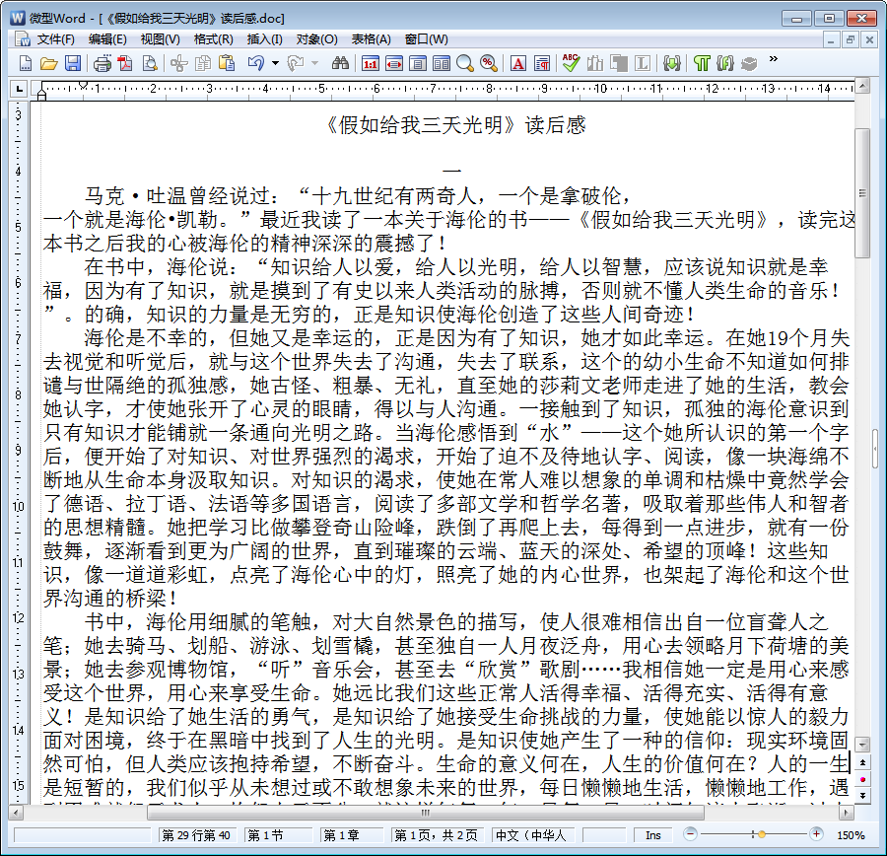
Task: Open the zoom percentage tool icon
Action: (489, 63)
